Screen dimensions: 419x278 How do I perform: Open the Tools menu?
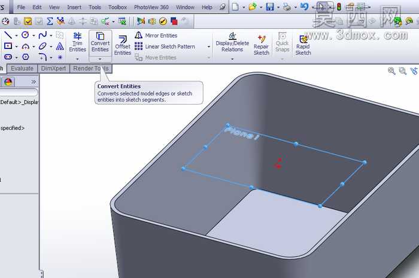point(95,7)
